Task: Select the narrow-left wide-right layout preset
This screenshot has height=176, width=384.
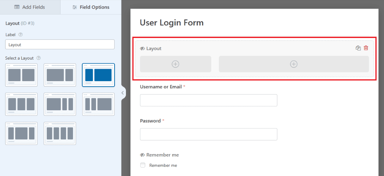Action: click(98, 75)
